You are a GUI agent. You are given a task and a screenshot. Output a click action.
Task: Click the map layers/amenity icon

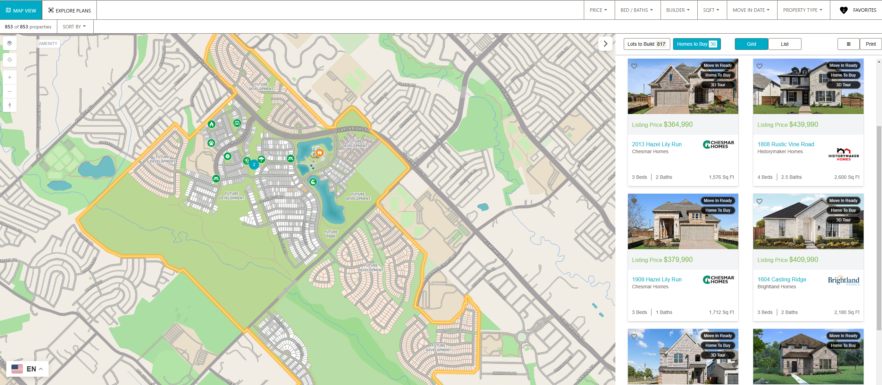(10, 44)
